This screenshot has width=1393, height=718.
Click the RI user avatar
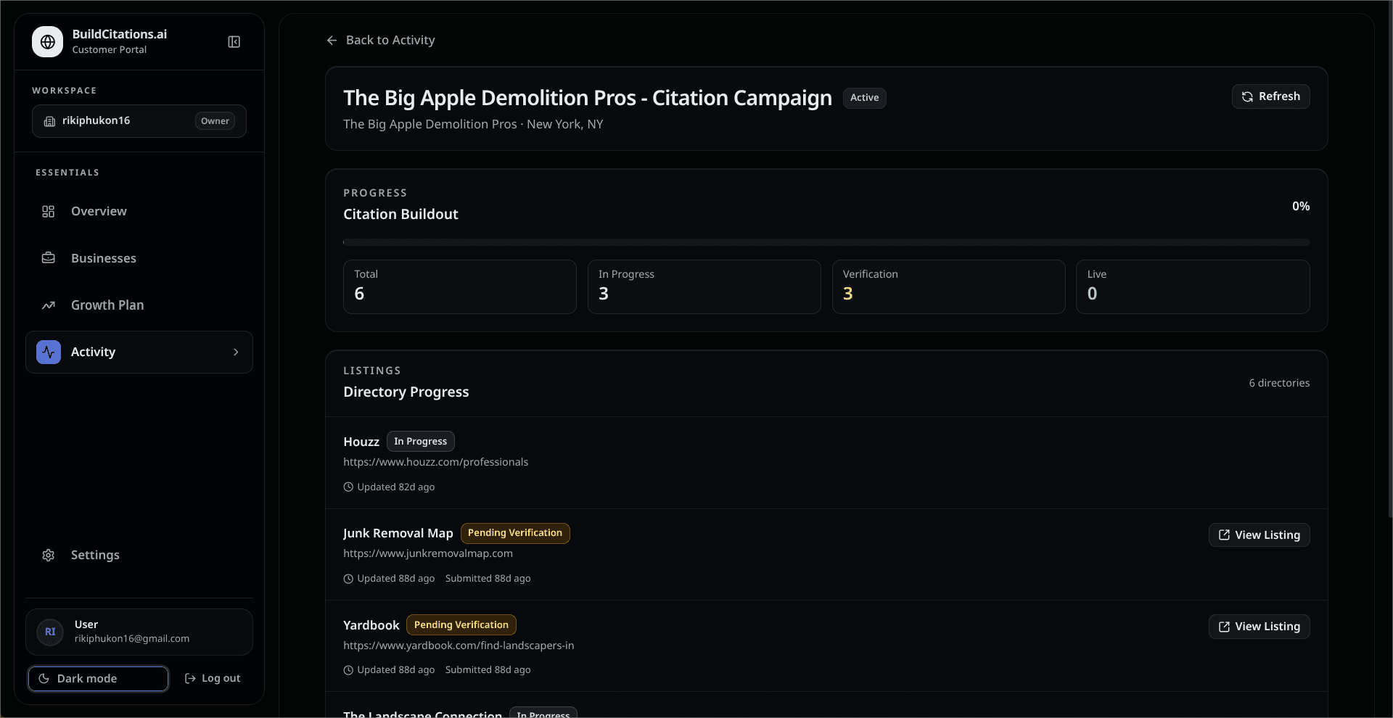[x=50, y=632]
